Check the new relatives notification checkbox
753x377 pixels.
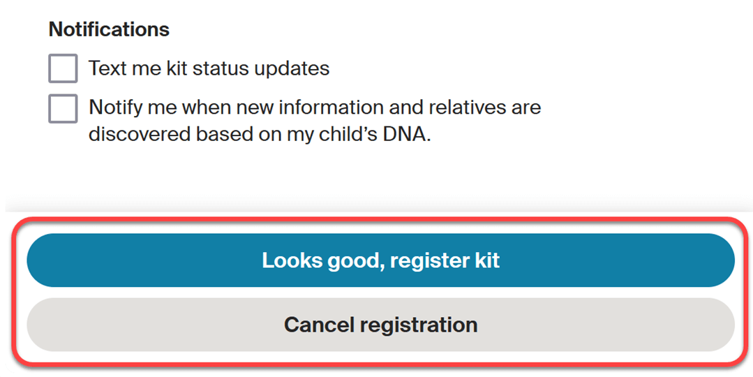pyautogui.click(x=63, y=108)
